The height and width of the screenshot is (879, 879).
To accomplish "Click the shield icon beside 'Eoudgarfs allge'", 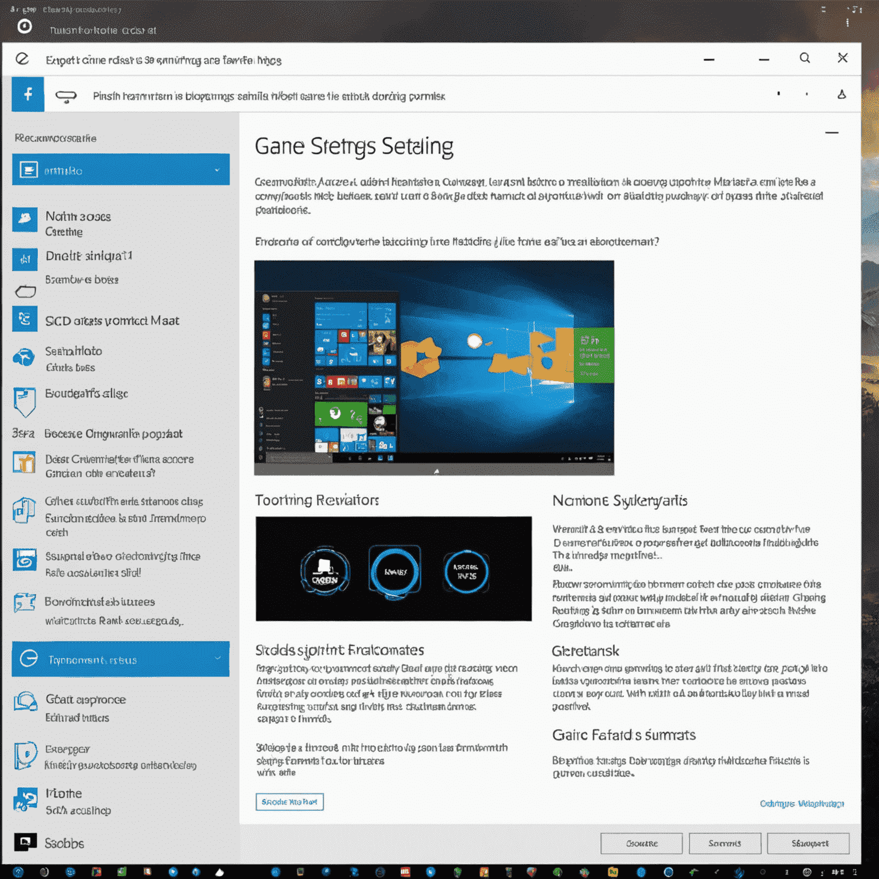I will pos(25,402).
